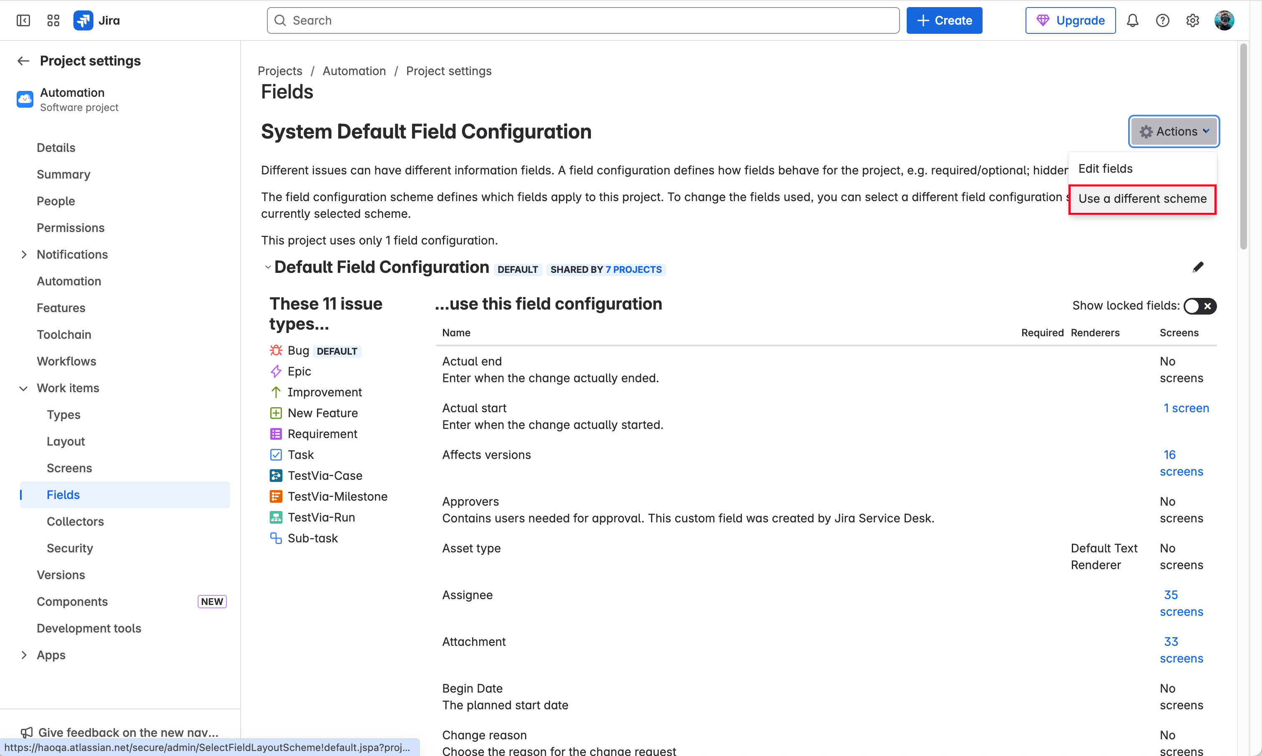Click the Jira logo icon
This screenshot has height=756, width=1262.
(83, 20)
